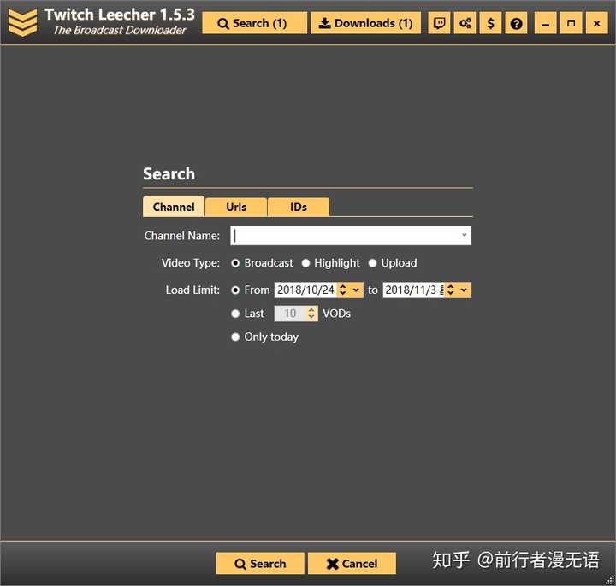Viewport: 616px width, 586px height.
Task: Select Broadcast video type
Action: [263, 263]
